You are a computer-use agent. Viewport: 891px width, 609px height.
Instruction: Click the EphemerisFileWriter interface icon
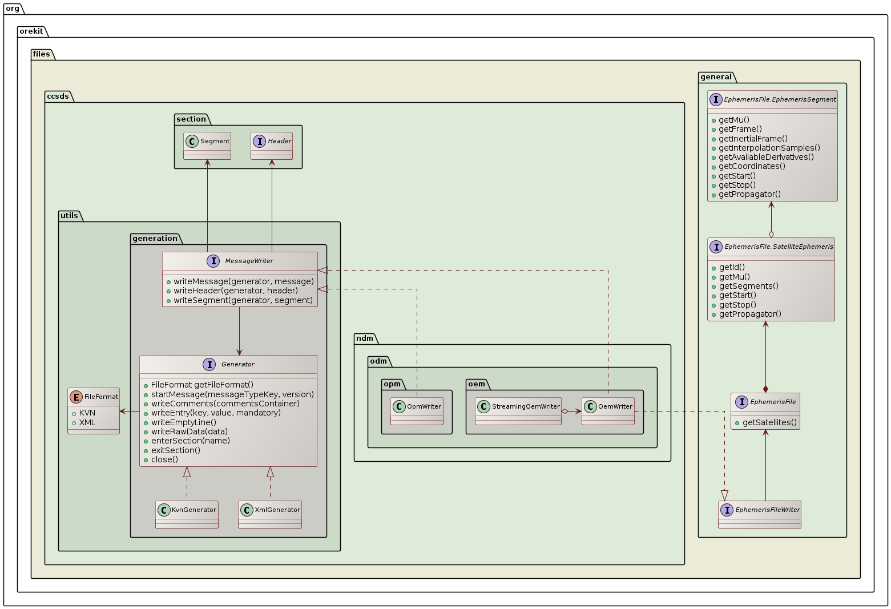coord(727,510)
